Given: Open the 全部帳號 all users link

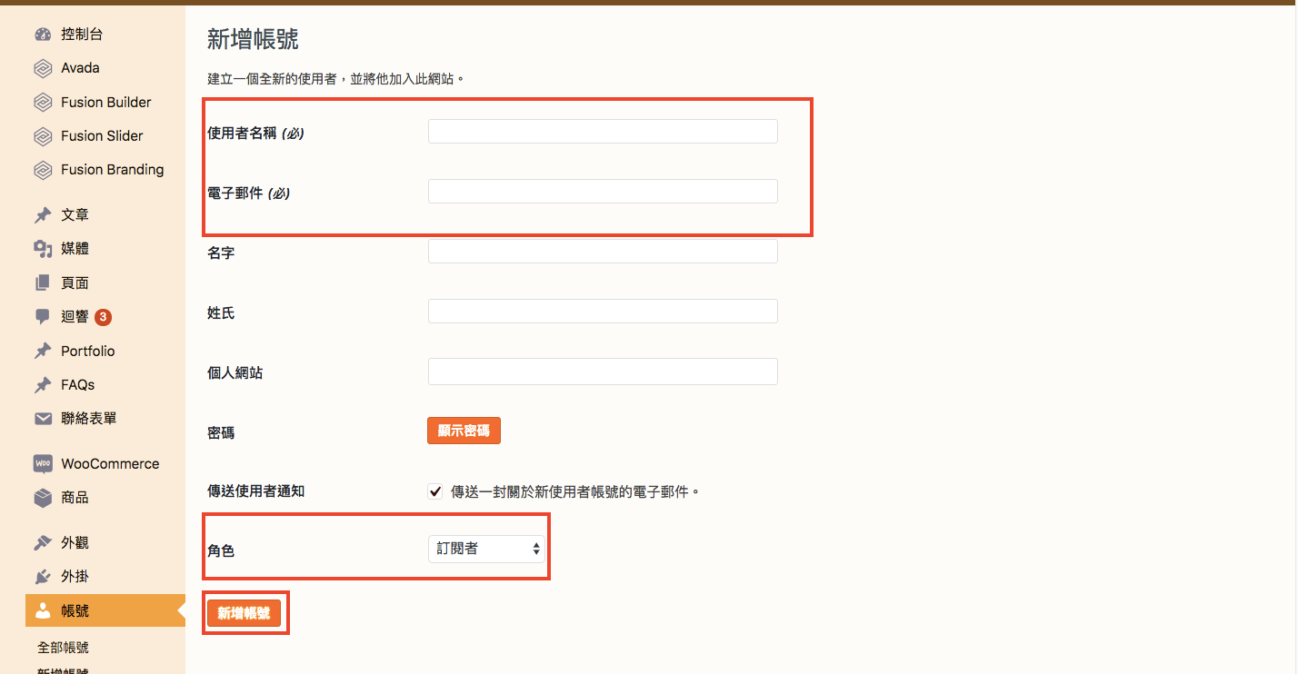Looking at the screenshot, I should [x=63, y=648].
